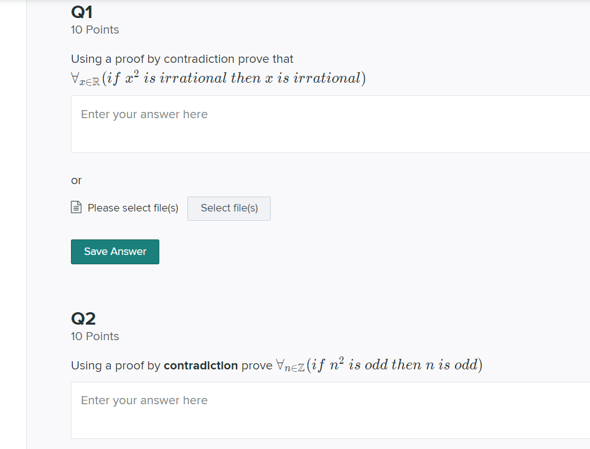590x449 pixels.
Task: Click the "Select file(s)" button
Action: click(228, 208)
